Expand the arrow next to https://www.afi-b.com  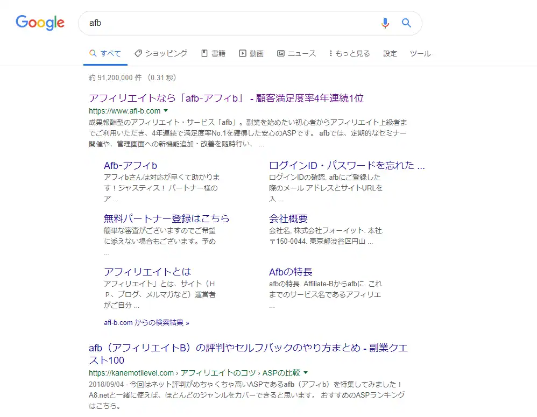tap(166, 111)
